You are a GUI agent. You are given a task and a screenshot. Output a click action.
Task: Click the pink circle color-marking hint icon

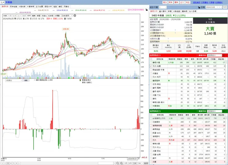(x=129, y=10)
